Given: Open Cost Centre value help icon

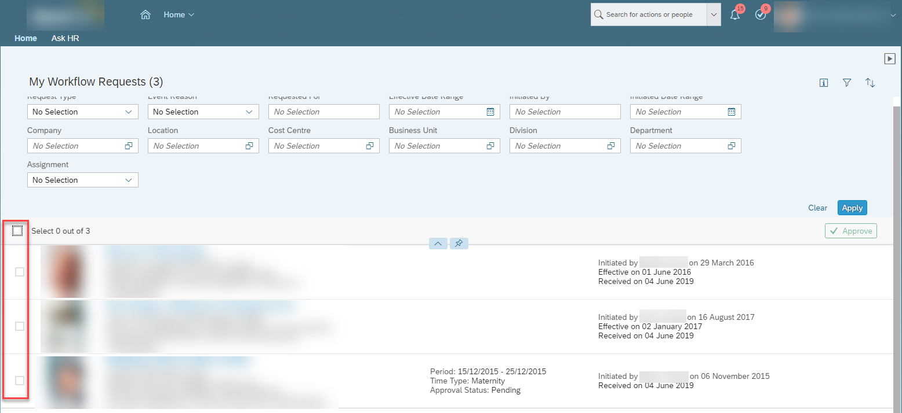Looking at the screenshot, I should (370, 146).
